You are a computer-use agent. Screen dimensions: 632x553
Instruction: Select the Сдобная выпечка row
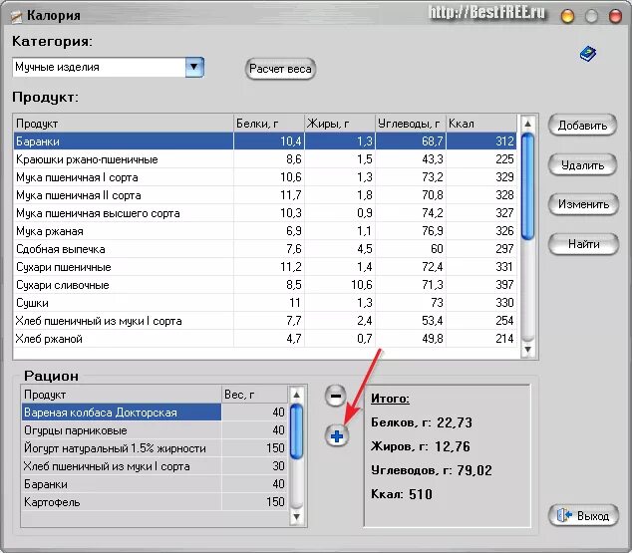(265, 248)
